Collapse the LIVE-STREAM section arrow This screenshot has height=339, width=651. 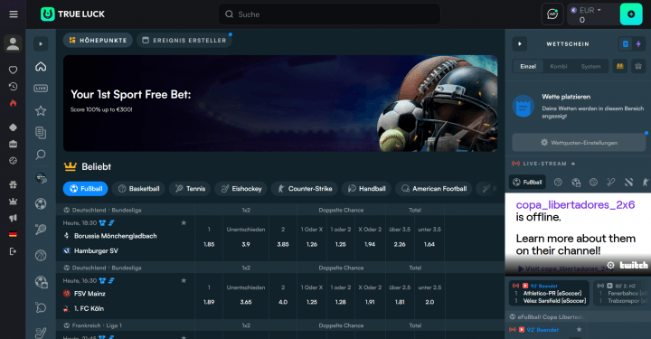[x=573, y=164]
